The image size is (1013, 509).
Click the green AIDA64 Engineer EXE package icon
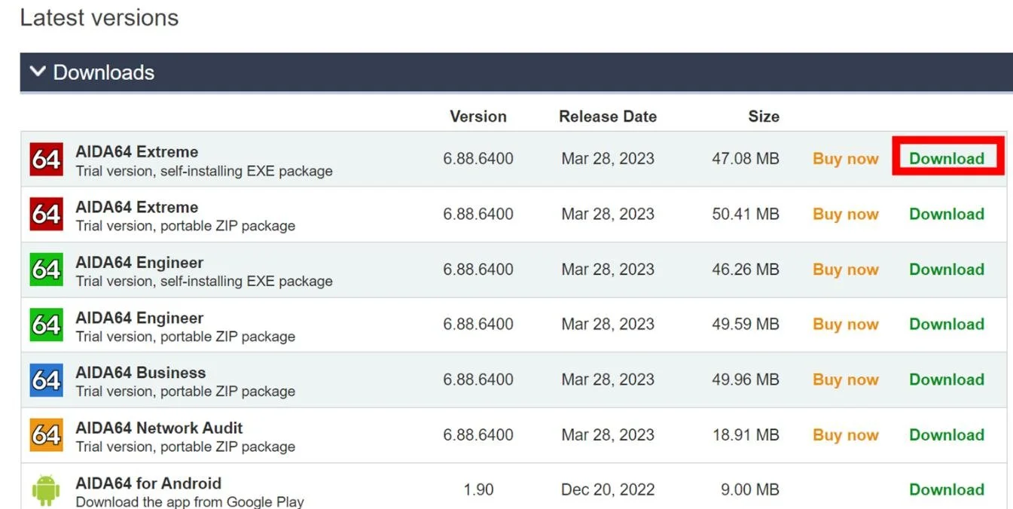click(x=46, y=270)
